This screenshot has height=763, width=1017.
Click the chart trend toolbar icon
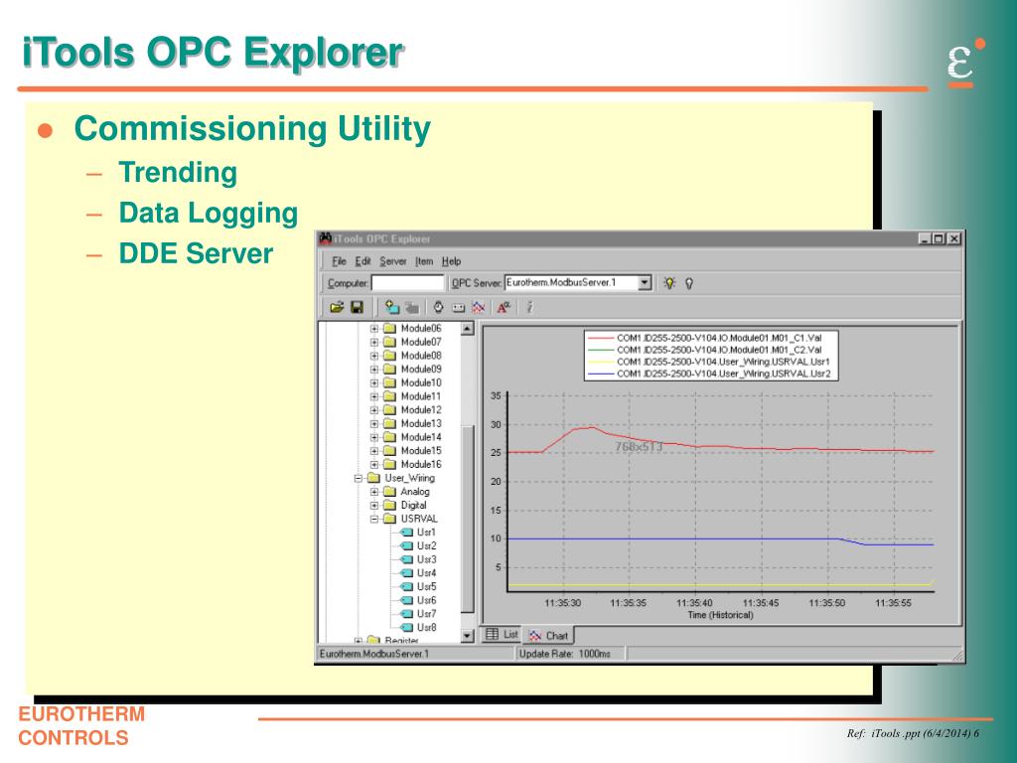(x=478, y=307)
